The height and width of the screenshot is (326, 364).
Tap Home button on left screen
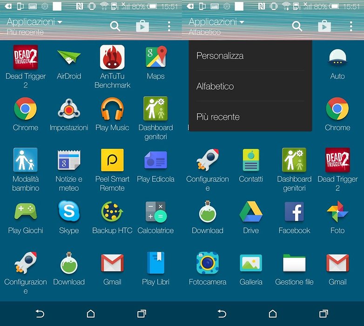pos(91,314)
